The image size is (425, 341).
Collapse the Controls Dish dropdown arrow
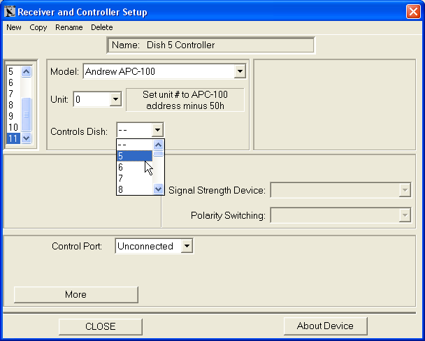pyautogui.click(x=158, y=130)
